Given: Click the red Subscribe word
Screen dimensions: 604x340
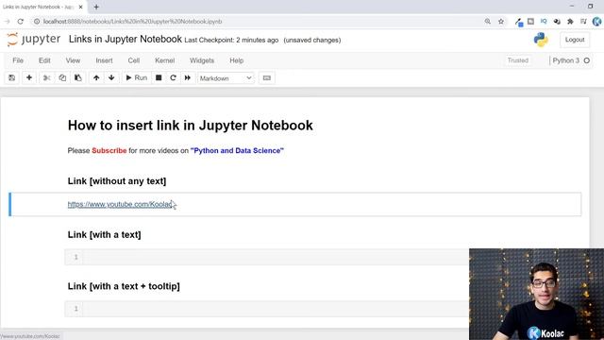Looking at the screenshot, I should point(109,151).
